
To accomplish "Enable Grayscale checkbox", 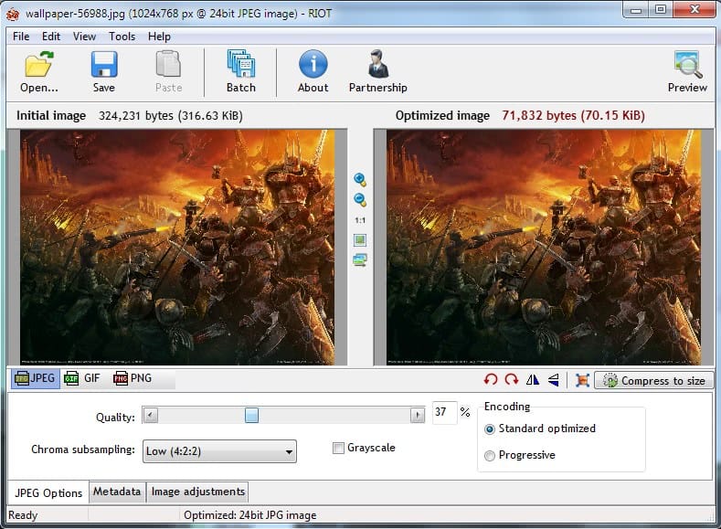I will click(x=338, y=448).
